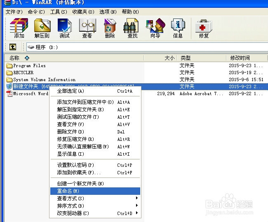Choose 添加到收藏夹(F)... context entry
Viewport: 268px width, 222px height.
(x=95, y=173)
